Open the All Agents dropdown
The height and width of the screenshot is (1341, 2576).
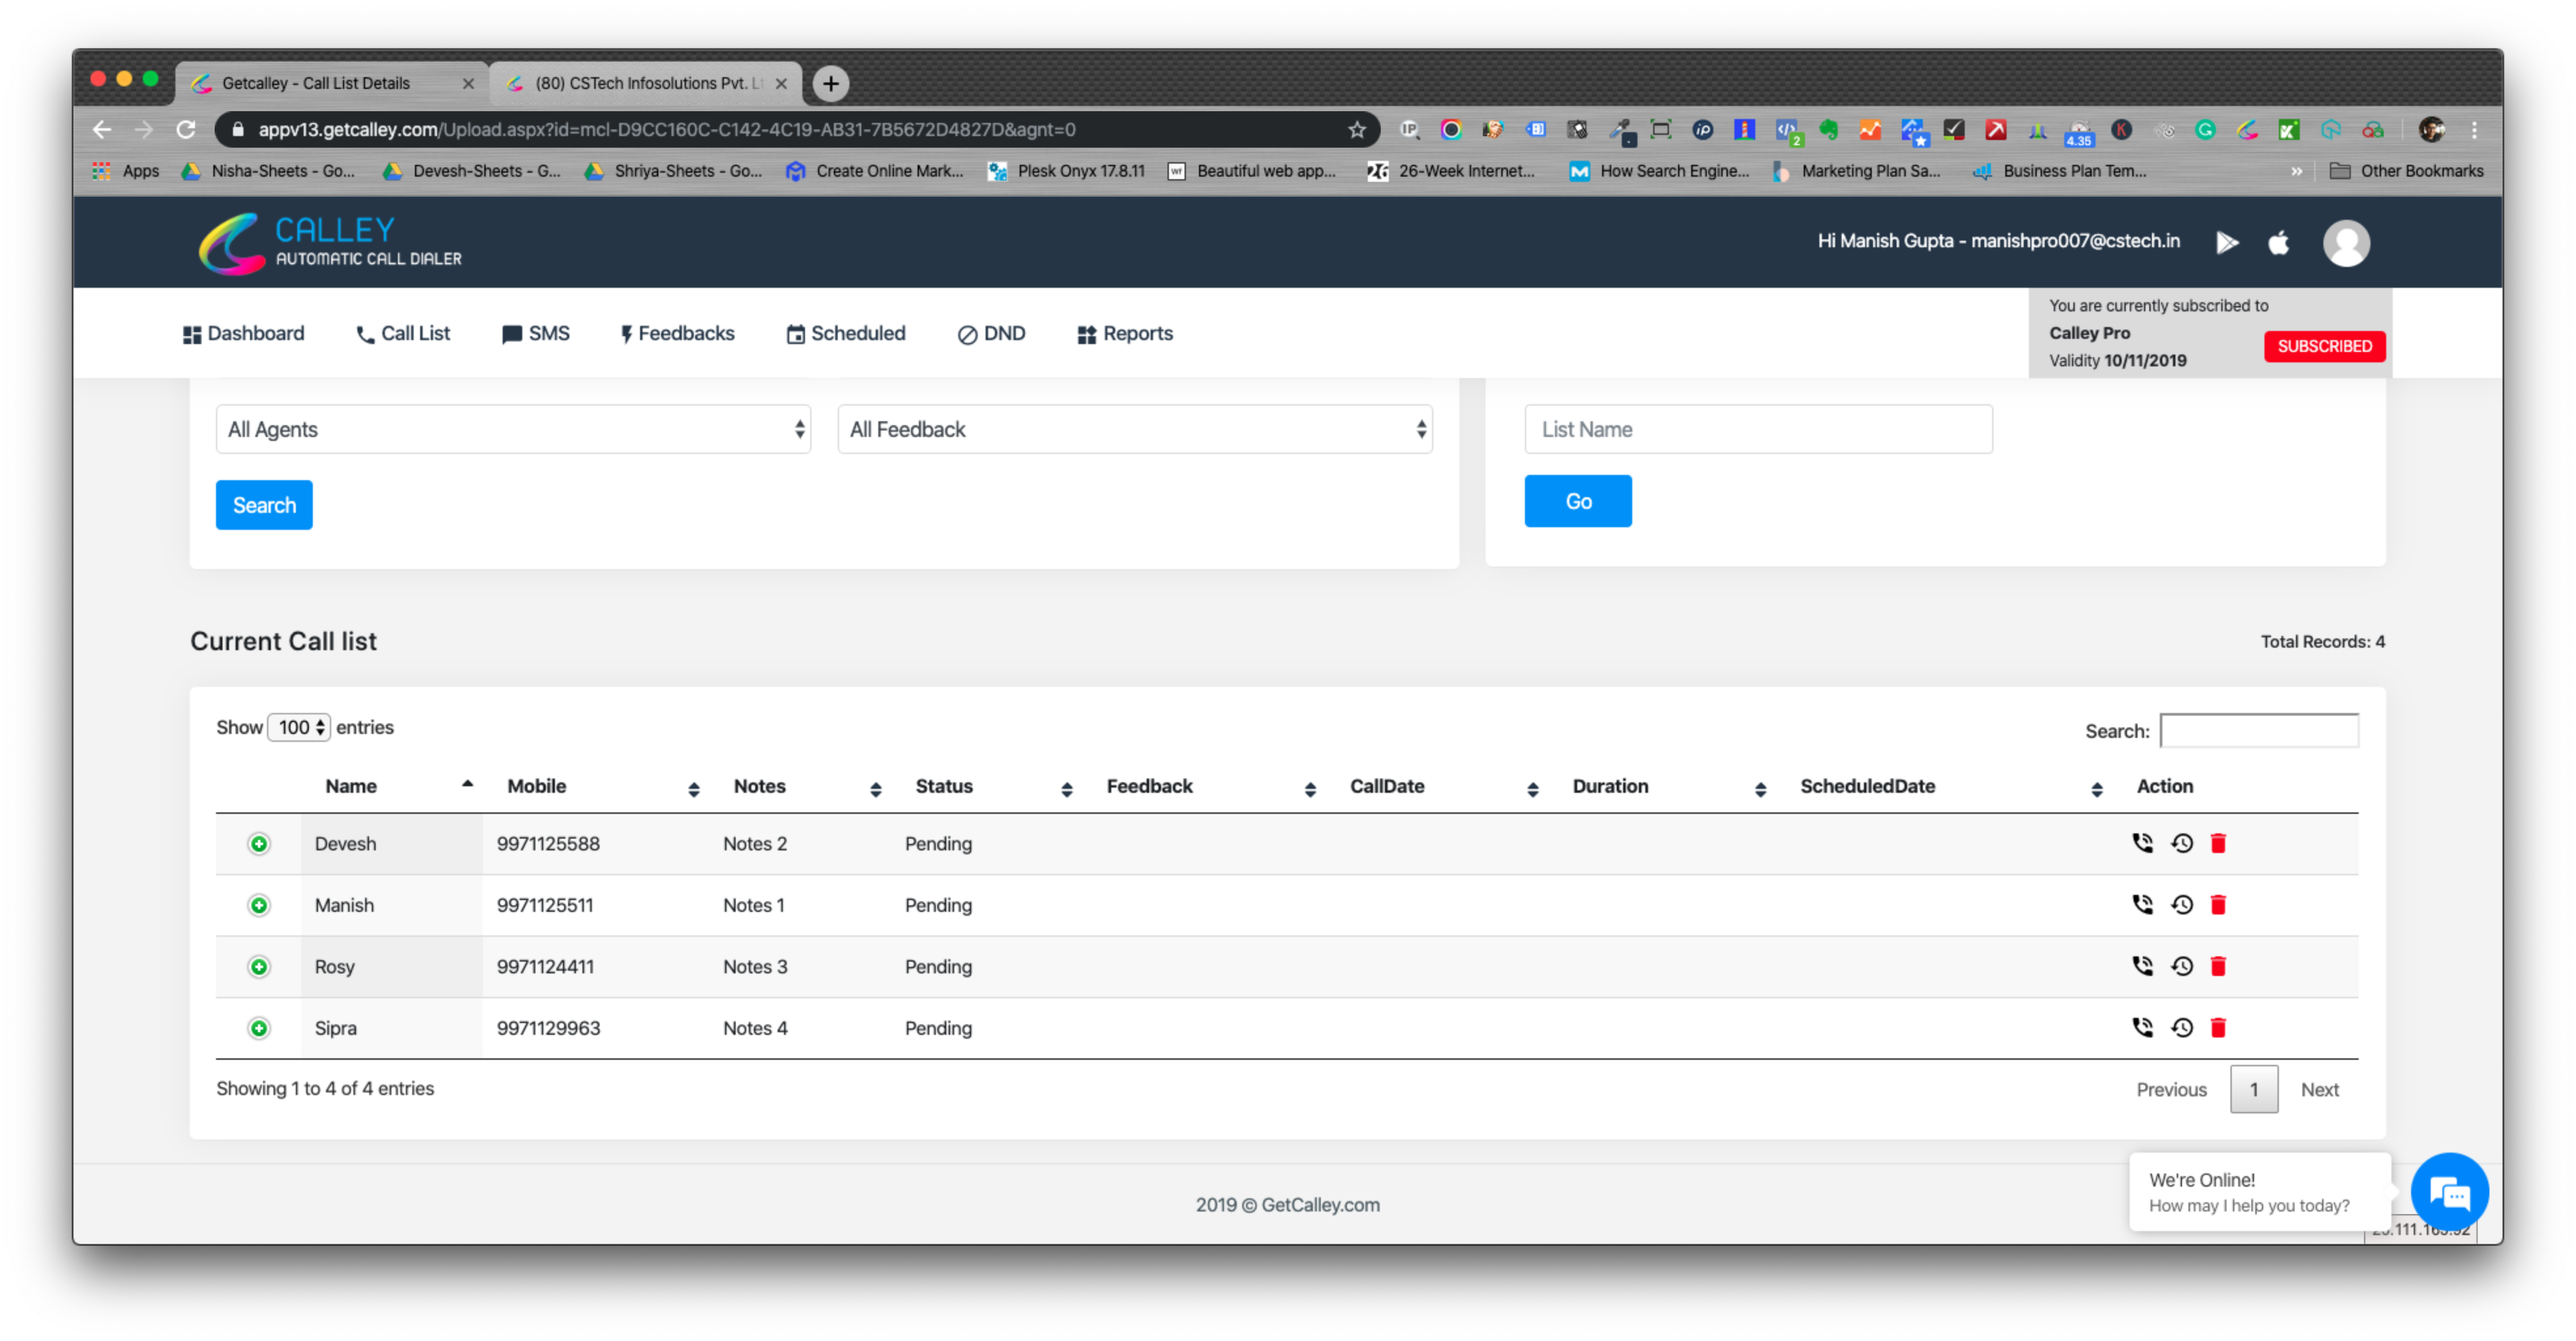click(x=513, y=430)
